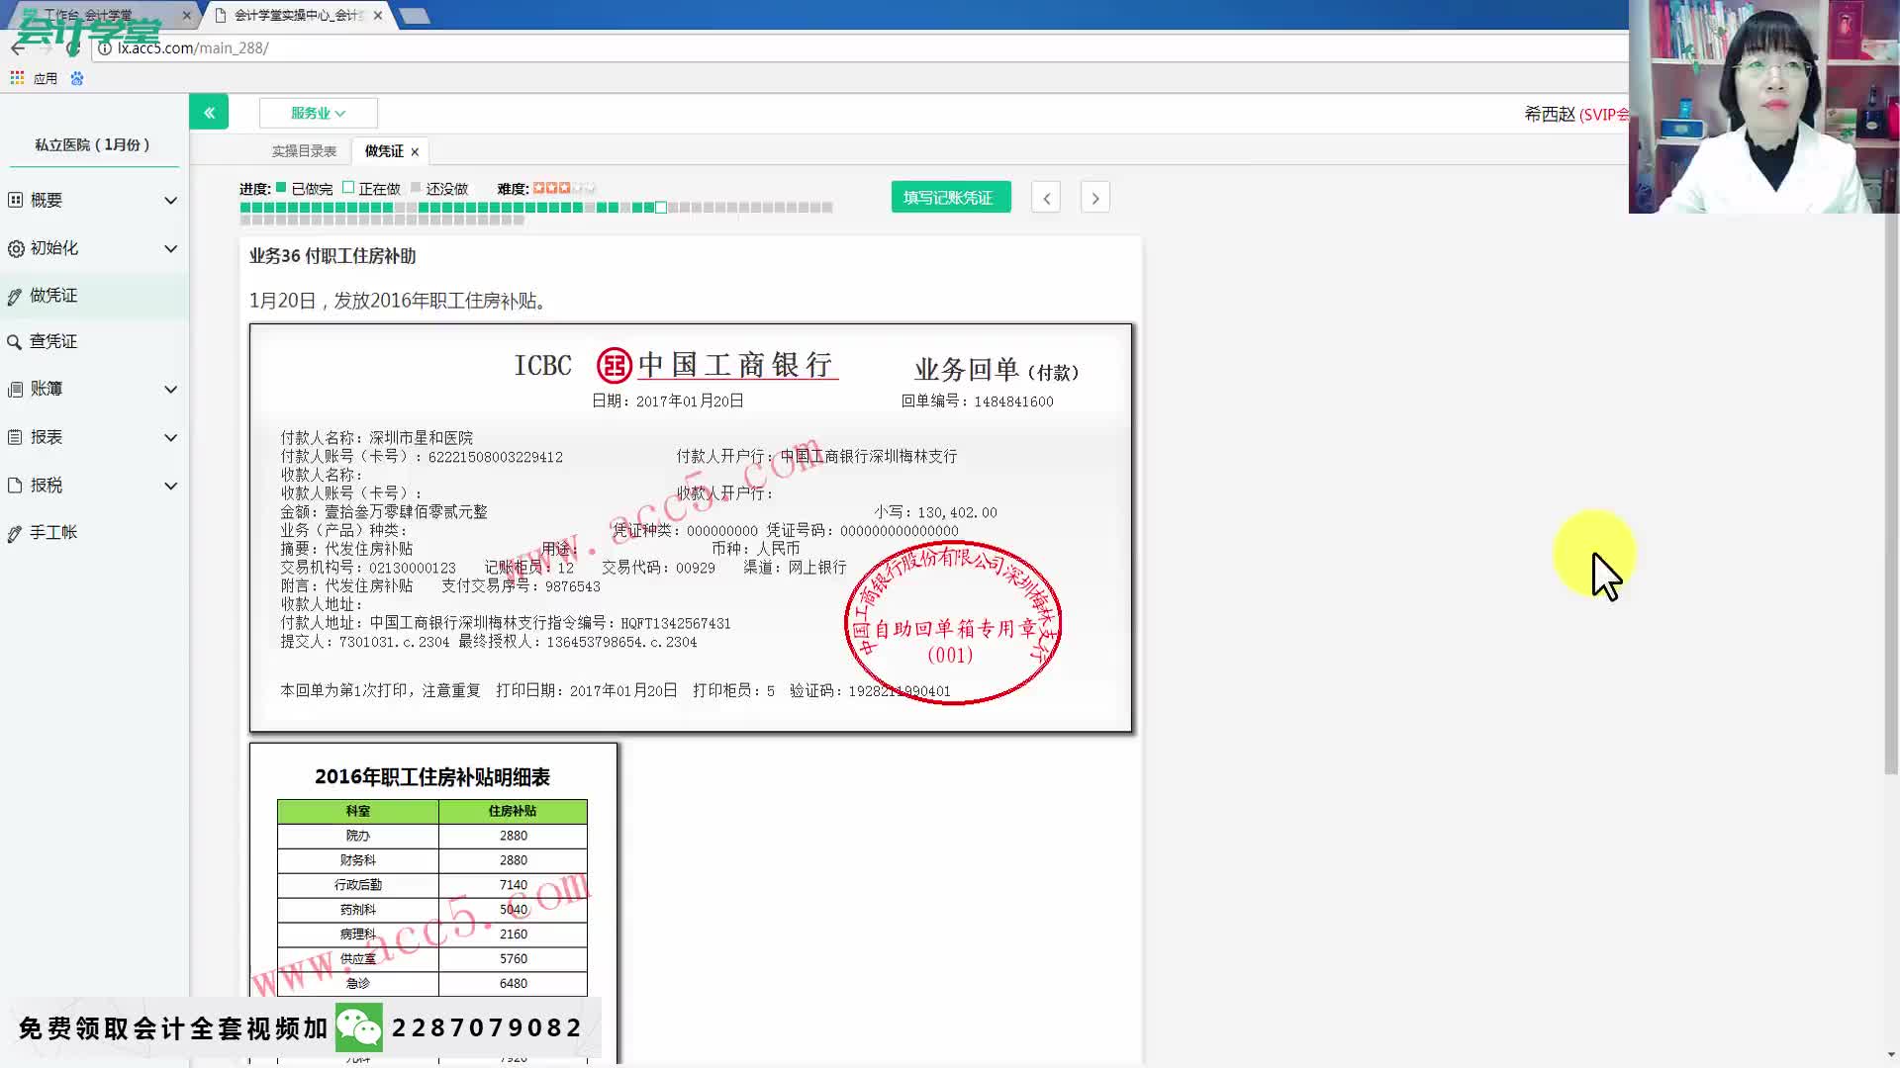This screenshot has width=1900, height=1068.
Task: Open the 服务业 dropdown
Action: click(x=318, y=113)
